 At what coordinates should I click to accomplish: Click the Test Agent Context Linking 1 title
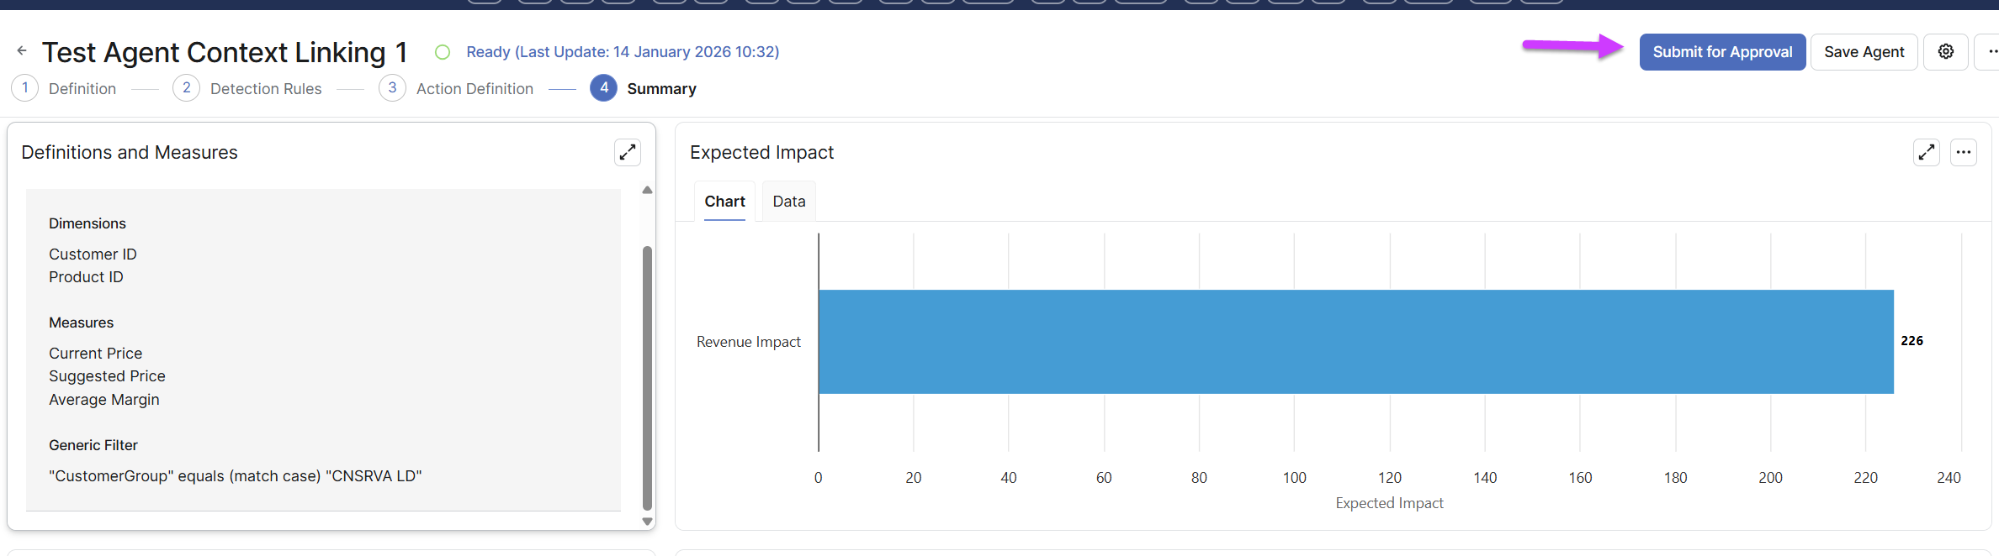click(x=225, y=52)
